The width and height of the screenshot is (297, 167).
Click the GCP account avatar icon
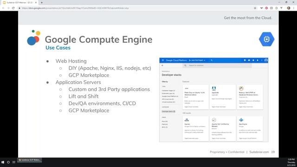pos(266,60)
